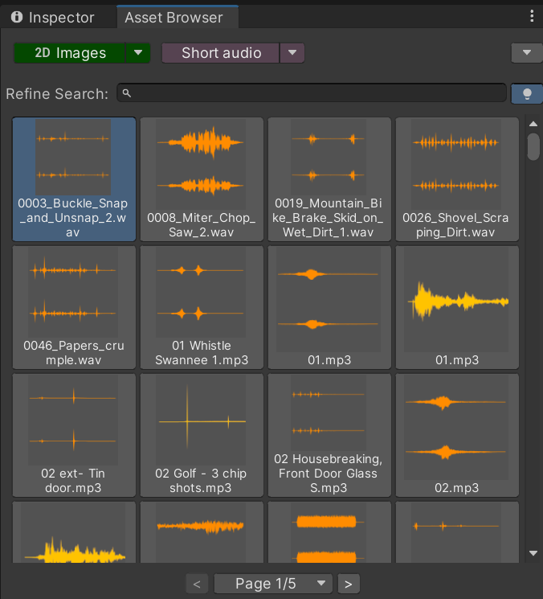Select the 0008_Miter_Chop_Saw_2.wav asset
This screenshot has width=543, height=599.
[202, 179]
